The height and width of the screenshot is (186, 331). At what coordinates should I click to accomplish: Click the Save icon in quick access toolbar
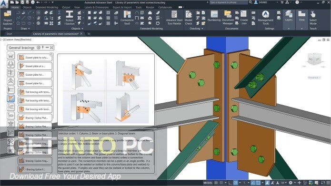pos(22,2)
